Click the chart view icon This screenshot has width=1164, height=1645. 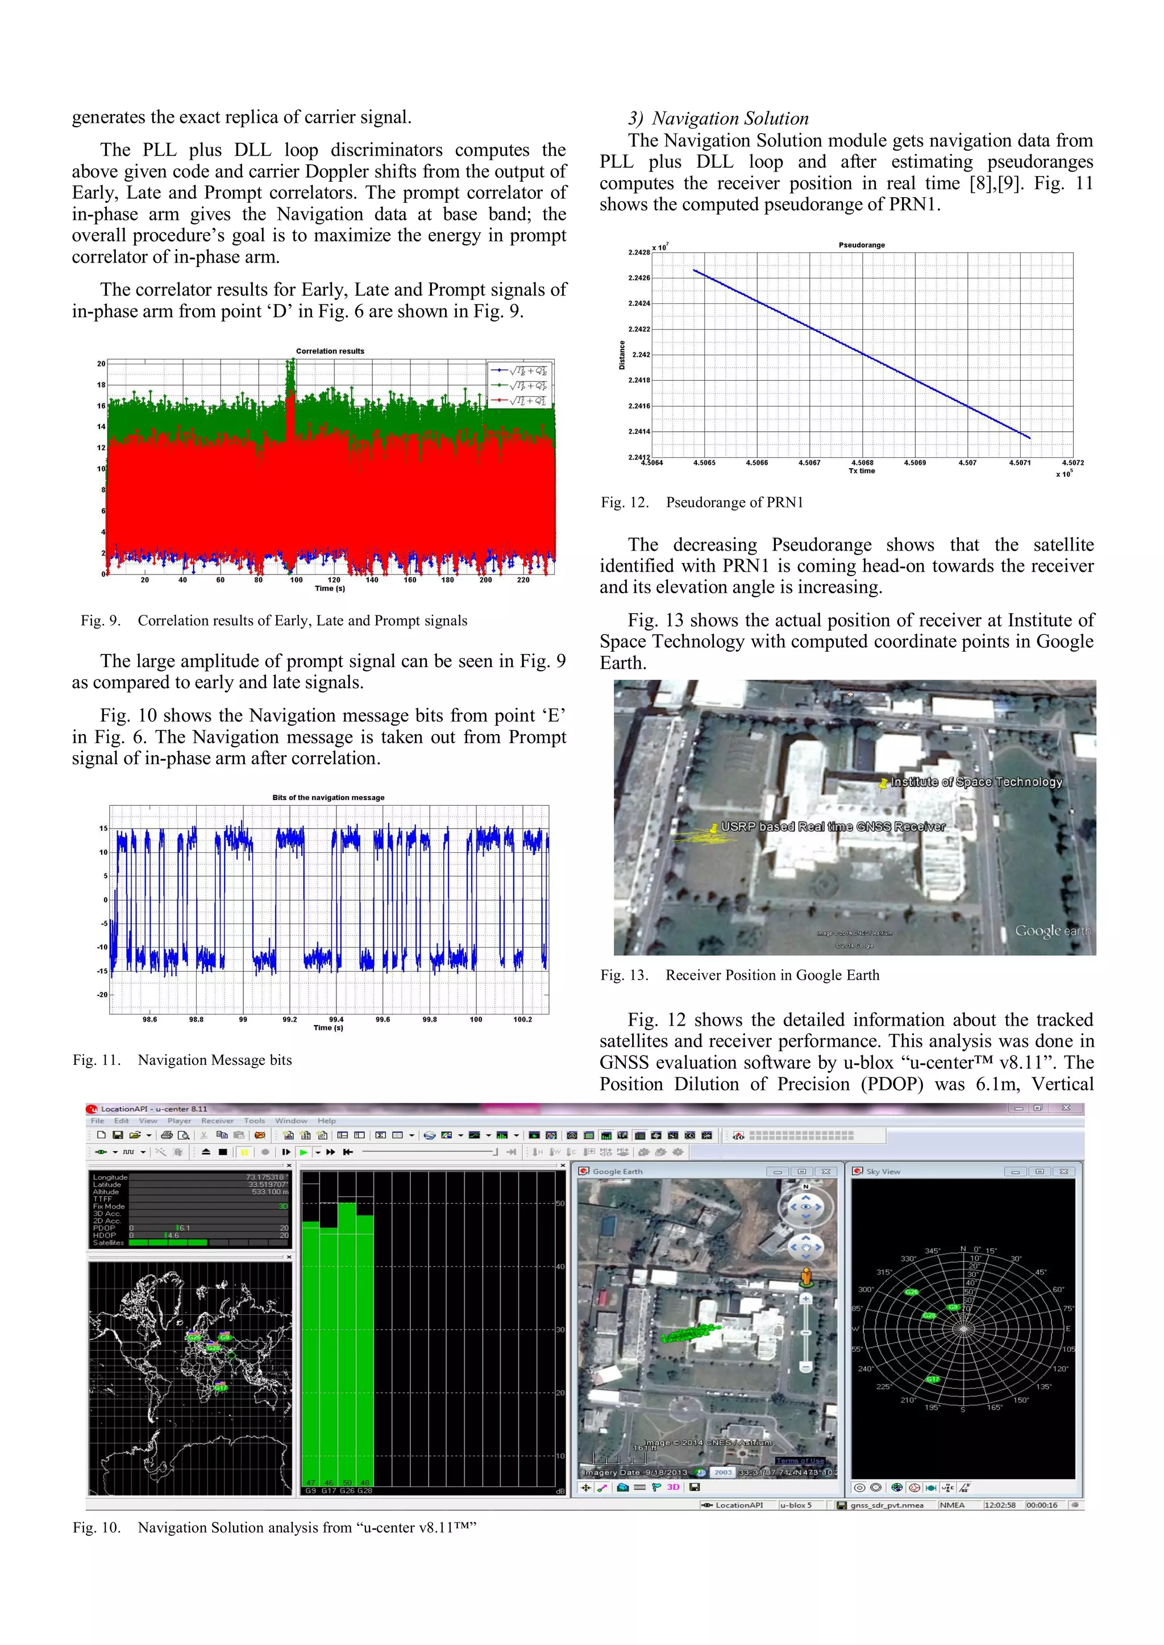coord(475,1135)
